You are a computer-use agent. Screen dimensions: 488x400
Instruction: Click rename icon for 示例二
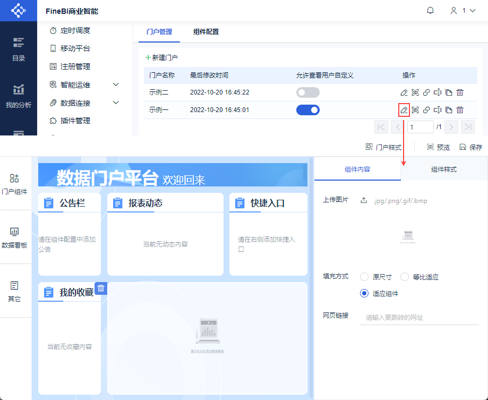click(438, 92)
